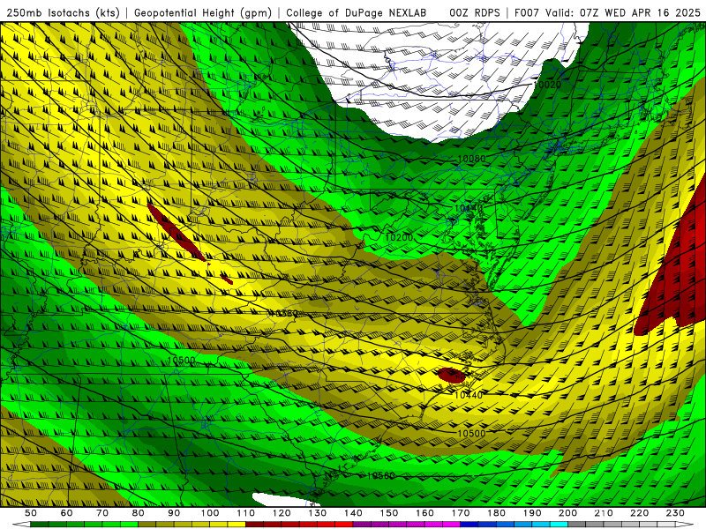Select the cyan swatch just before 200

(559, 525)
